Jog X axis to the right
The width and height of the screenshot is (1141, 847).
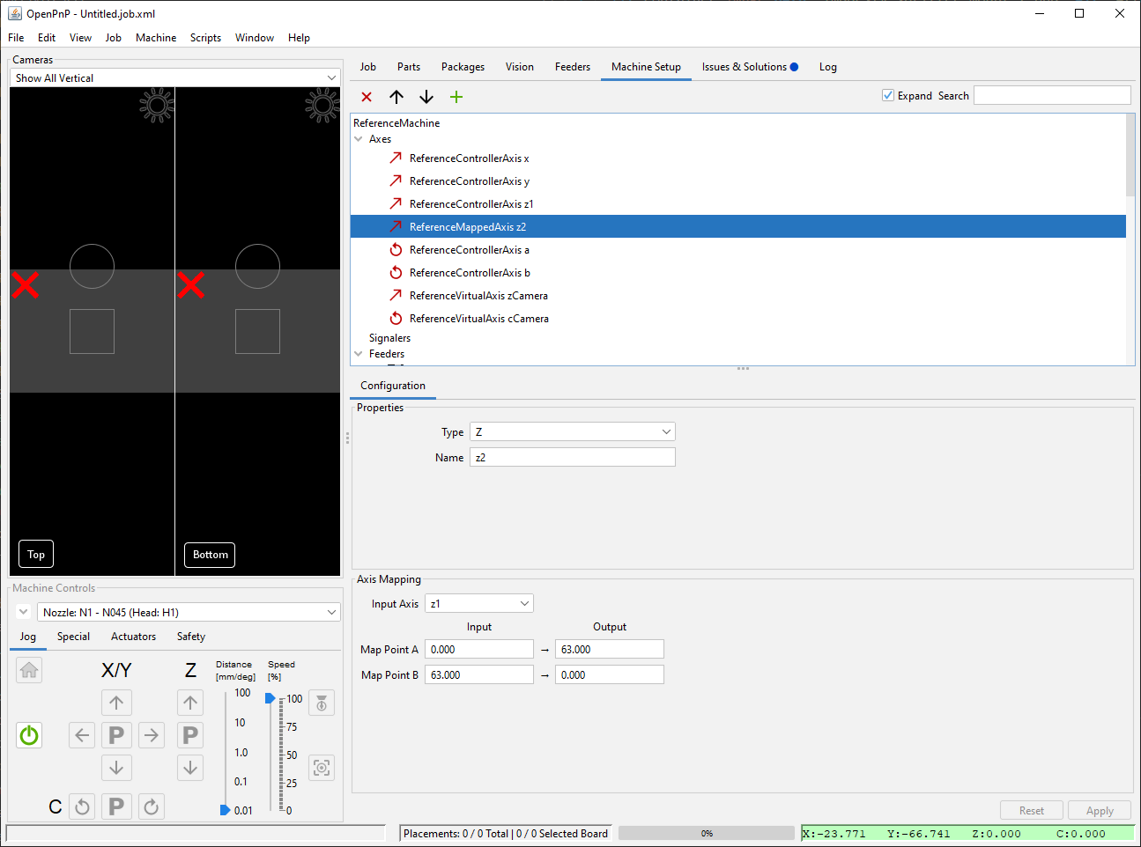click(x=152, y=735)
